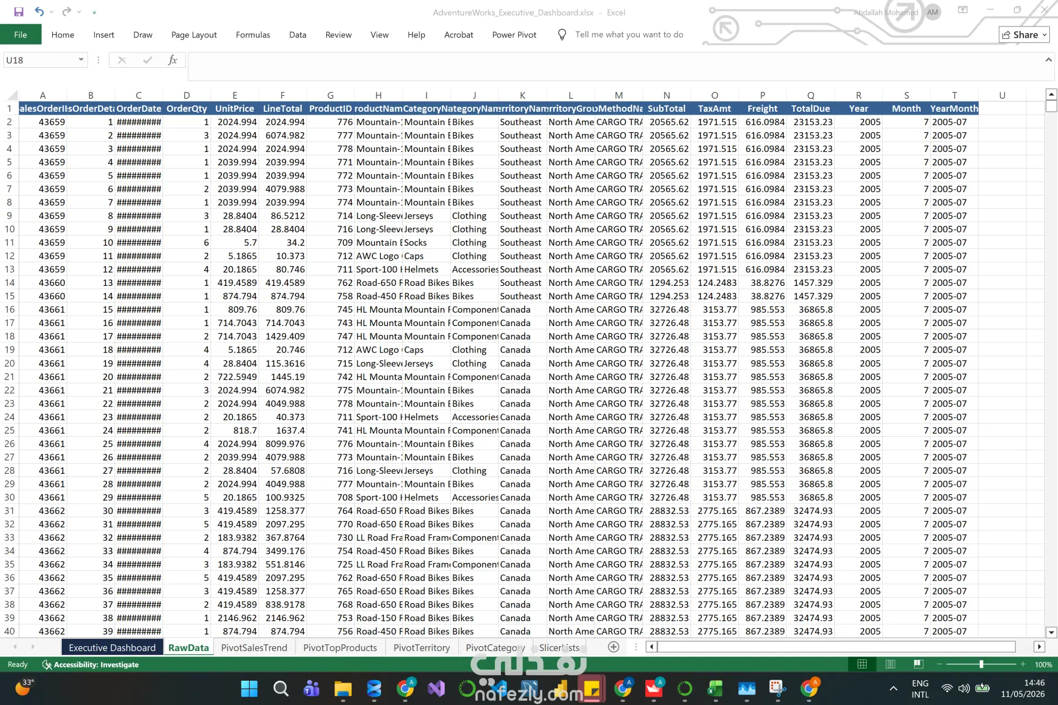The height and width of the screenshot is (705, 1058).
Task: Open the Windows Start menu
Action: coord(249,688)
